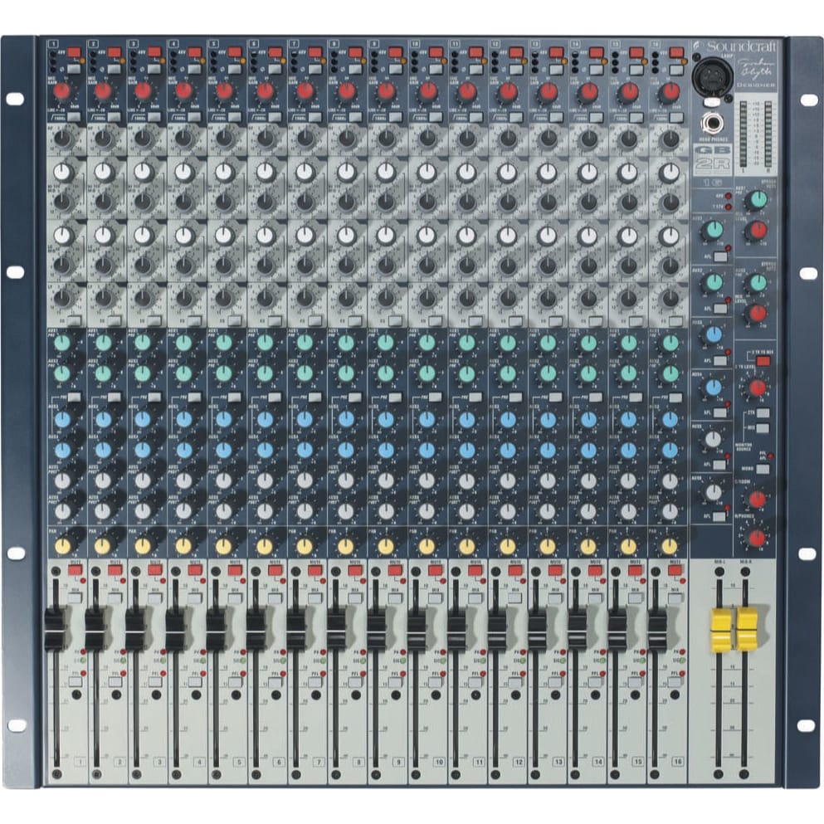The height and width of the screenshot is (824, 824).
Task: Adjust the MIC GAIN knob on channel 1
Action: point(62,91)
